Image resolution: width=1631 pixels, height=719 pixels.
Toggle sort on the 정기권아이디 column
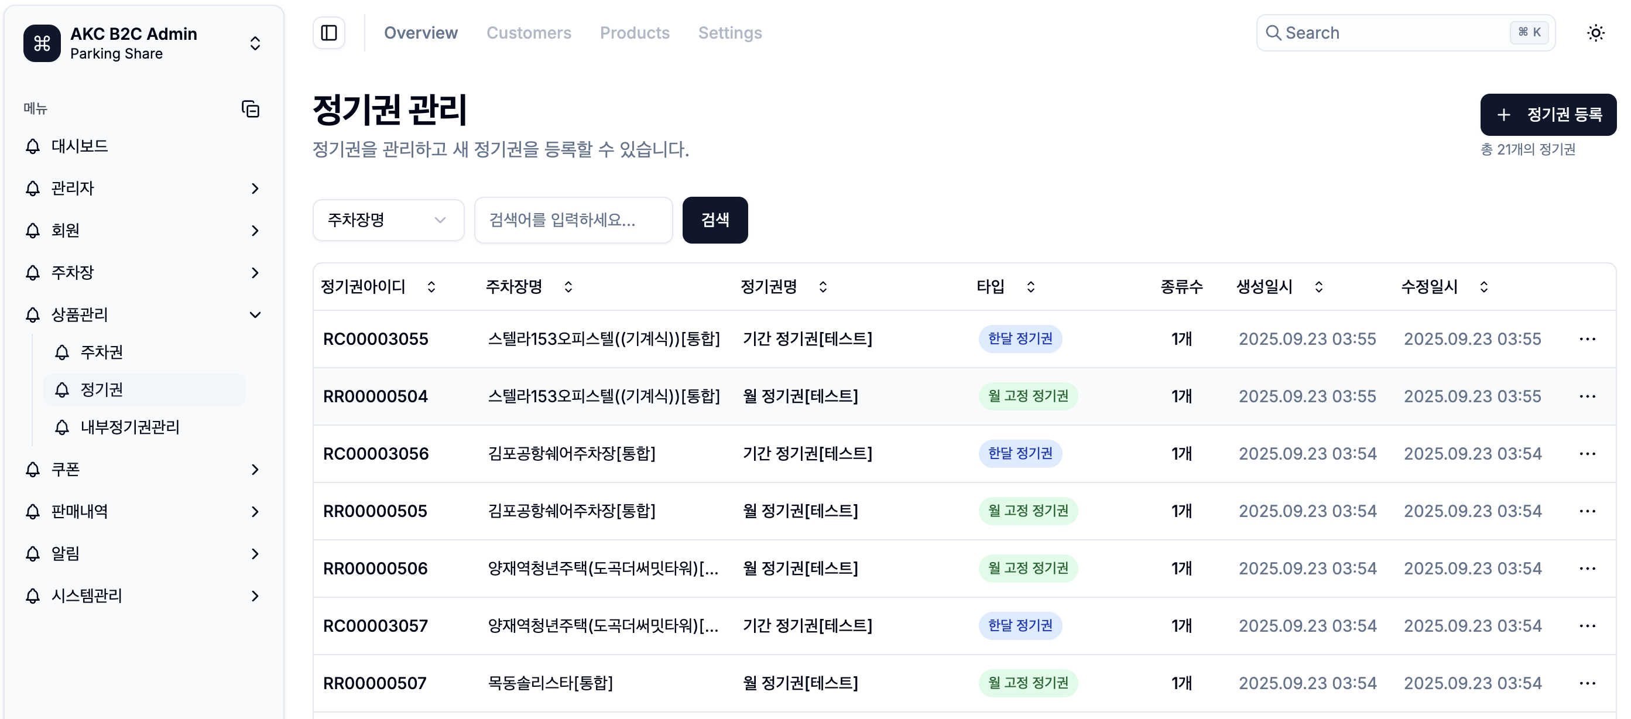pyautogui.click(x=431, y=286)
